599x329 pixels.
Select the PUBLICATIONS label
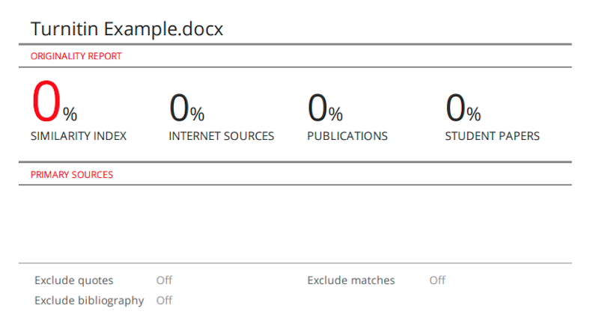347,136
